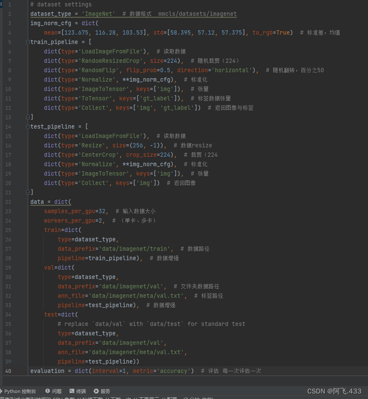Open the 服务 services panel
The image size is (368, 399).
coord(101,391)
